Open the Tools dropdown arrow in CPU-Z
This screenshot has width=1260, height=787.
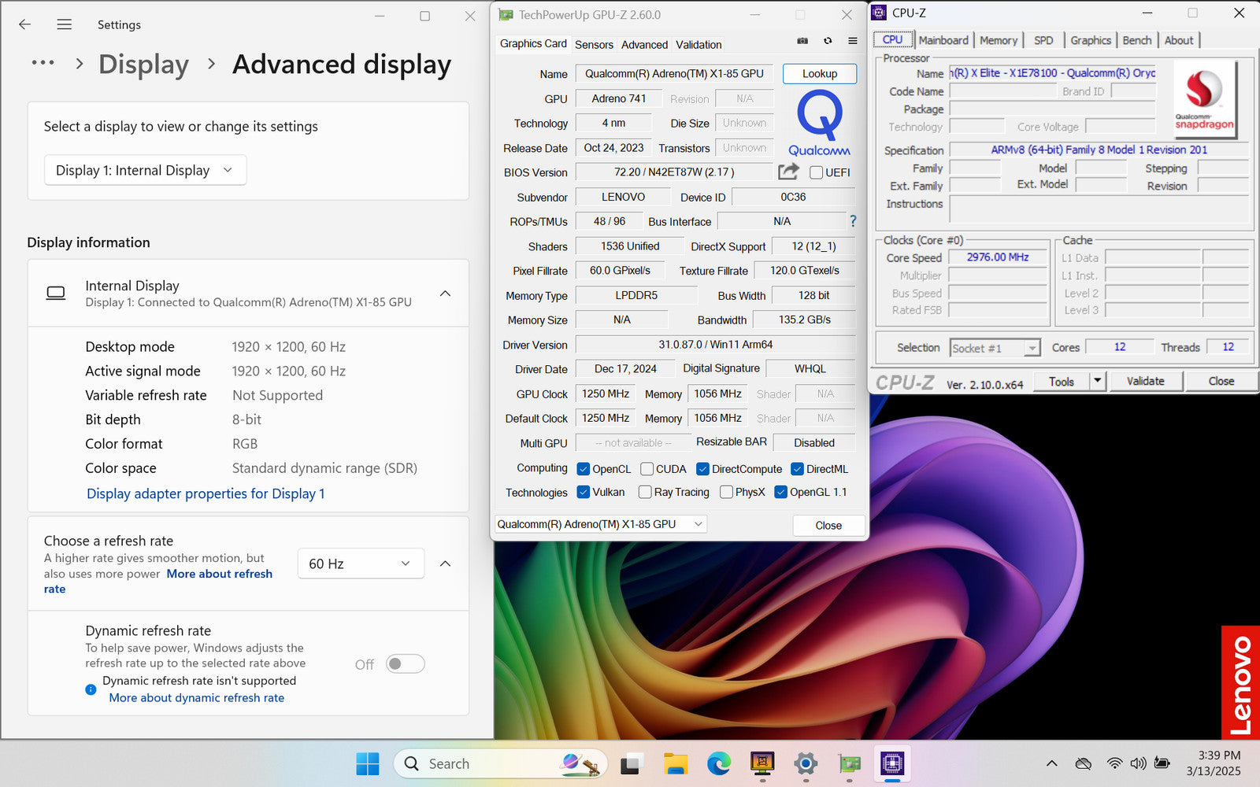coord(1097,381)
